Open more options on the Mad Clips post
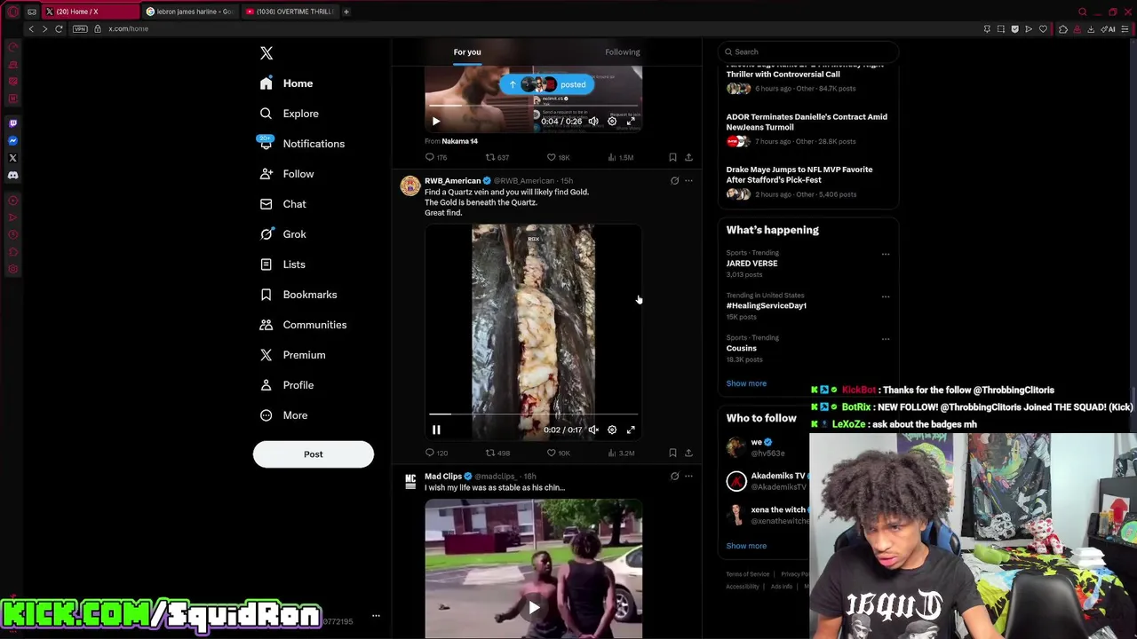 point(688,477)
